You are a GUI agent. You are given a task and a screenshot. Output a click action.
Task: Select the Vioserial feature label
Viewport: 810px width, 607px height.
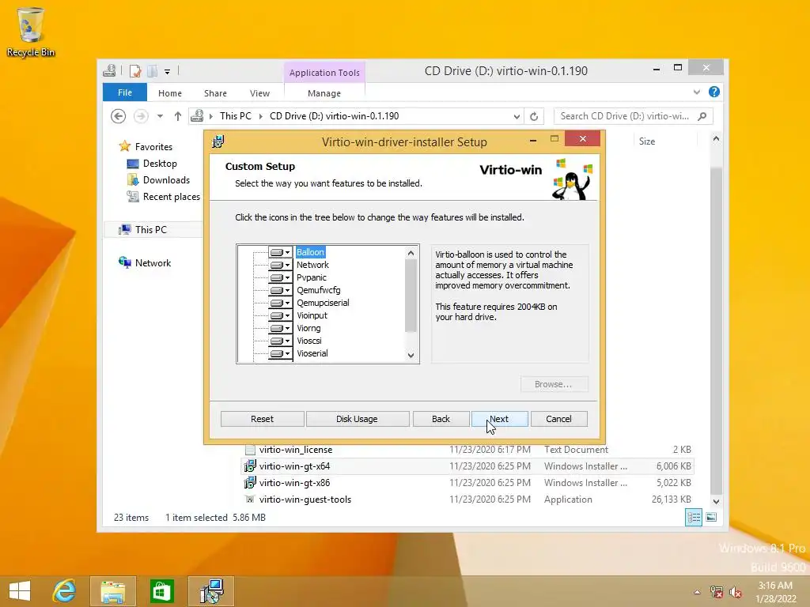312,353
